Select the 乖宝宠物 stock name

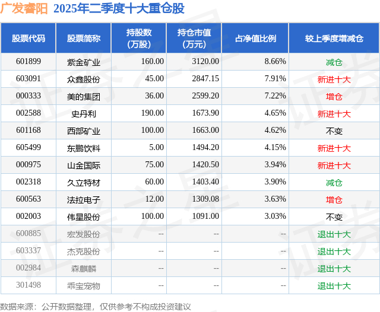(84, 286)
